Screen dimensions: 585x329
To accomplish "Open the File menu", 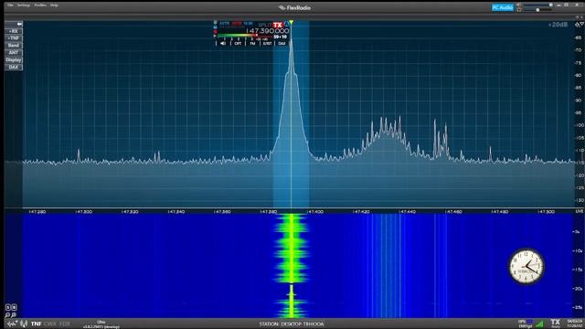I will coord(10,5).
